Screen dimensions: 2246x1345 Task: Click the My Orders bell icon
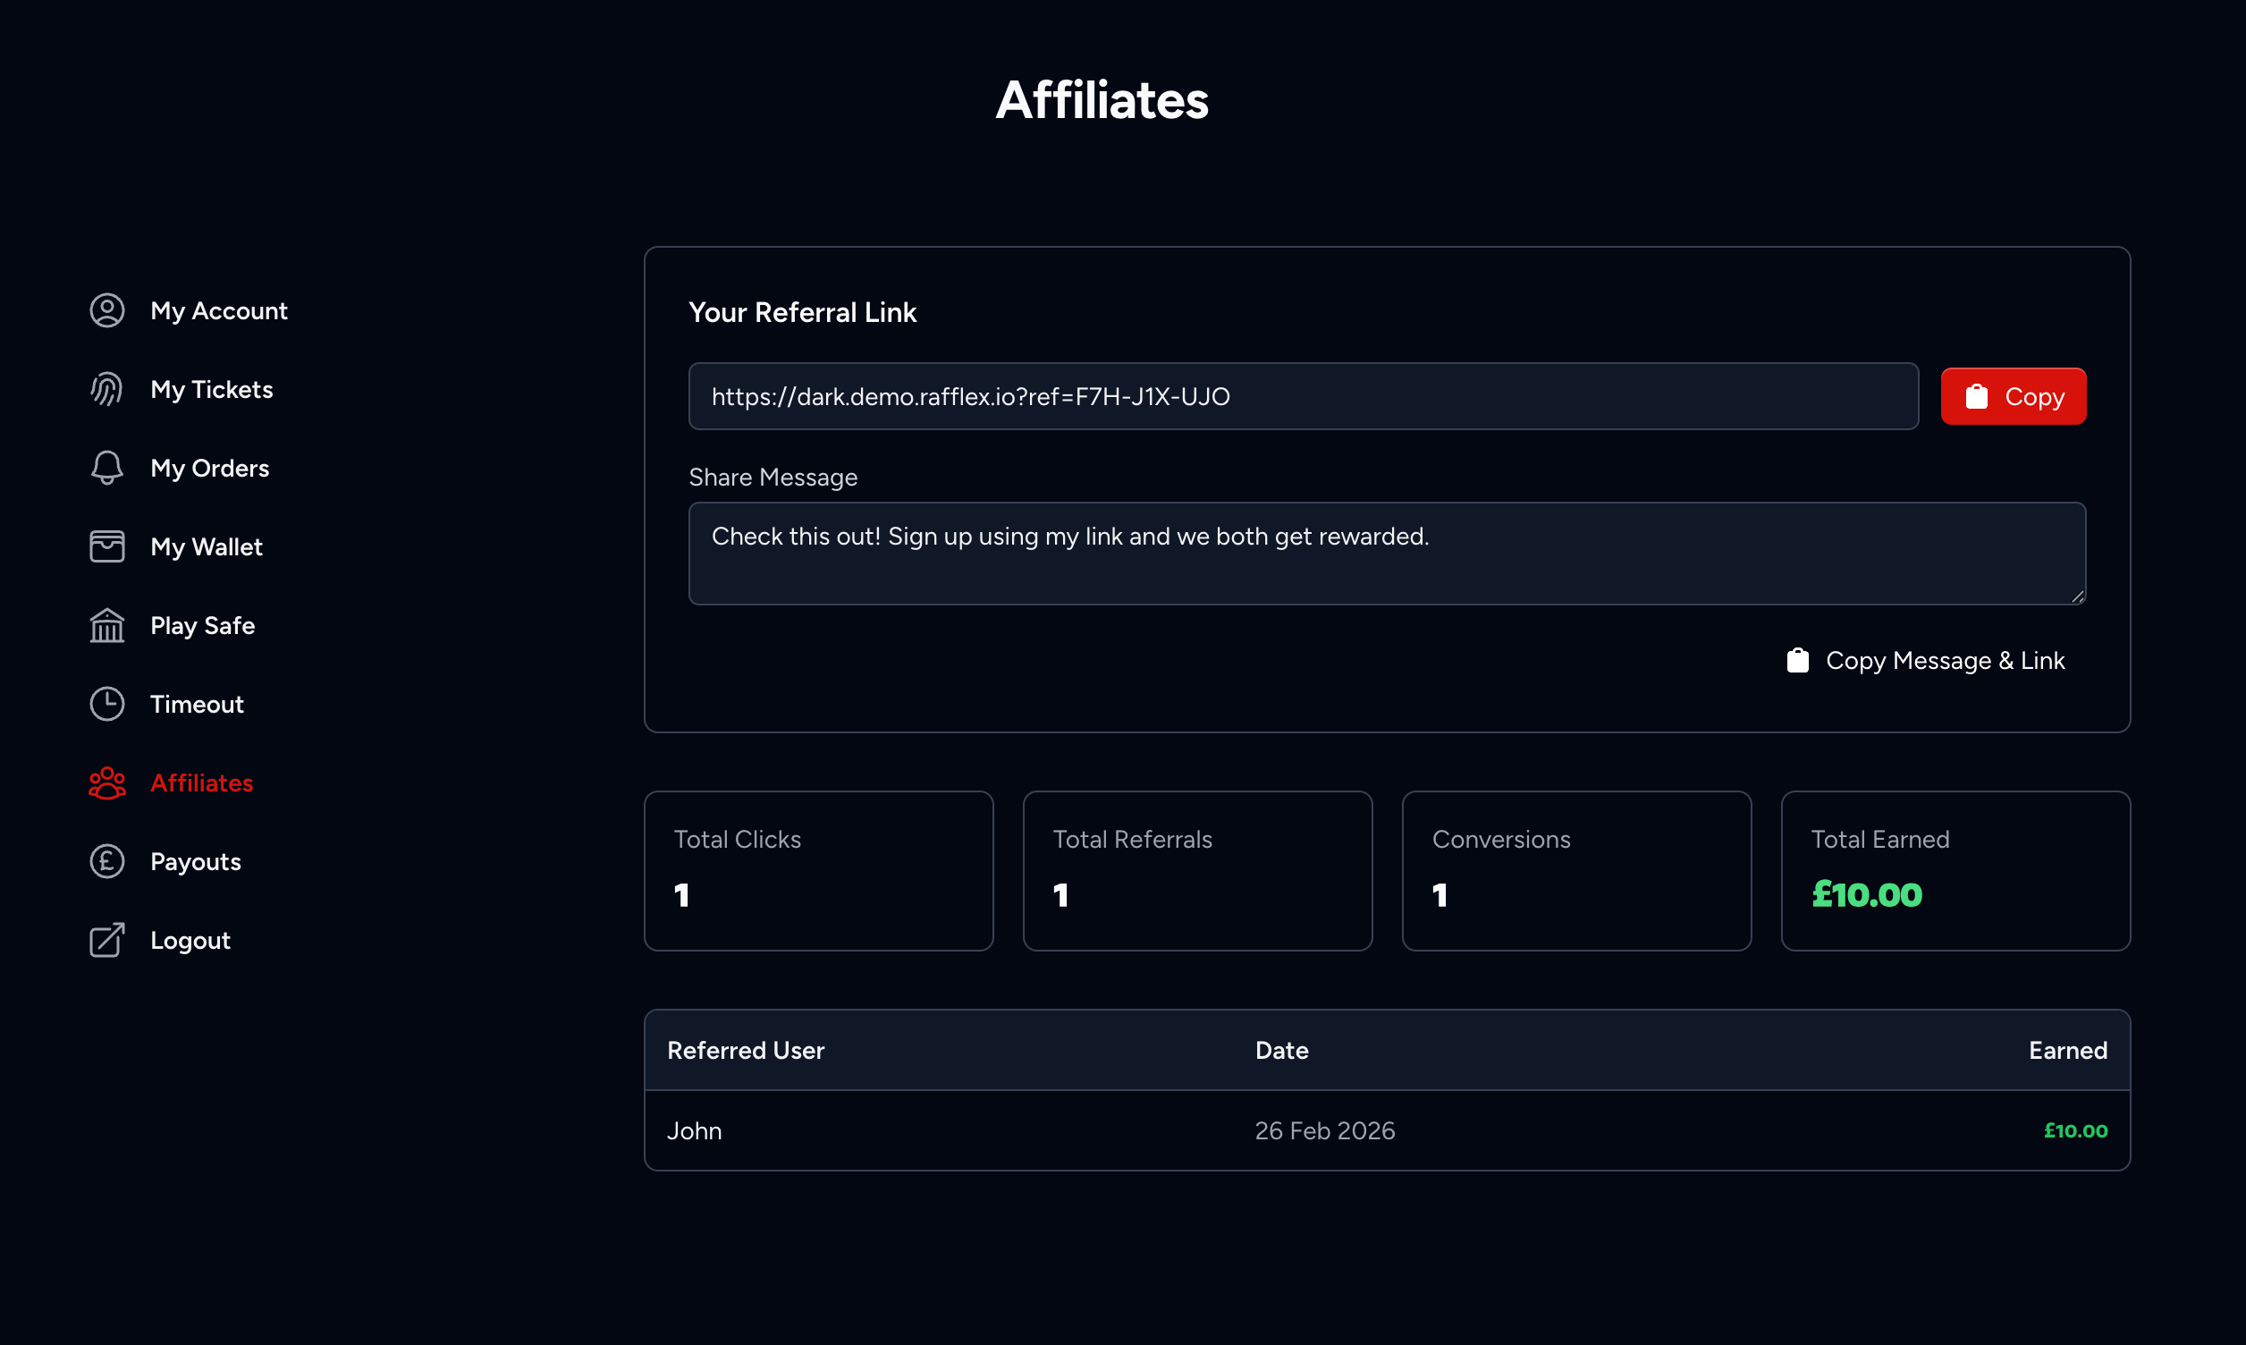[107, 468]
